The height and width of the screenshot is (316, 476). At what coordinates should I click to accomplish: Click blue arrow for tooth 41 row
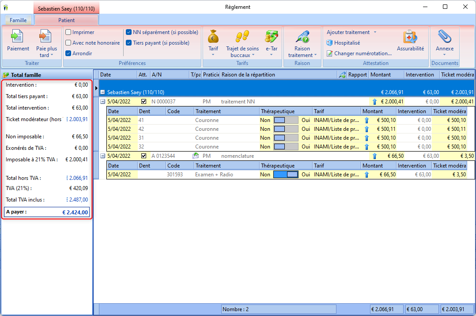(366, 120)
